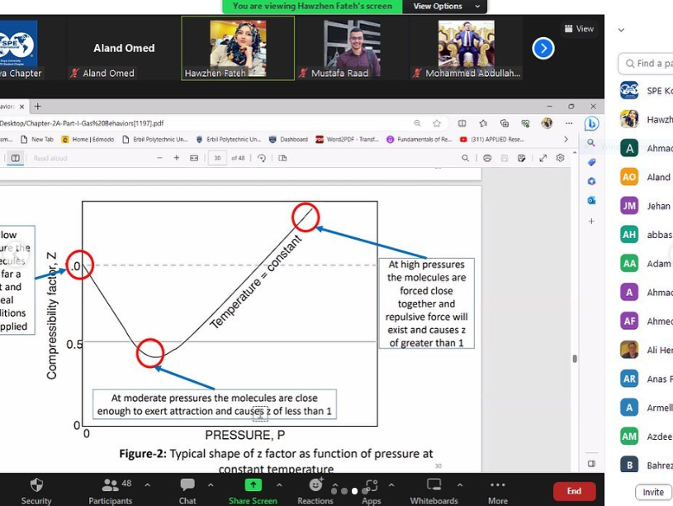
Task: End the meeting
Action: [x=574, y=491]
